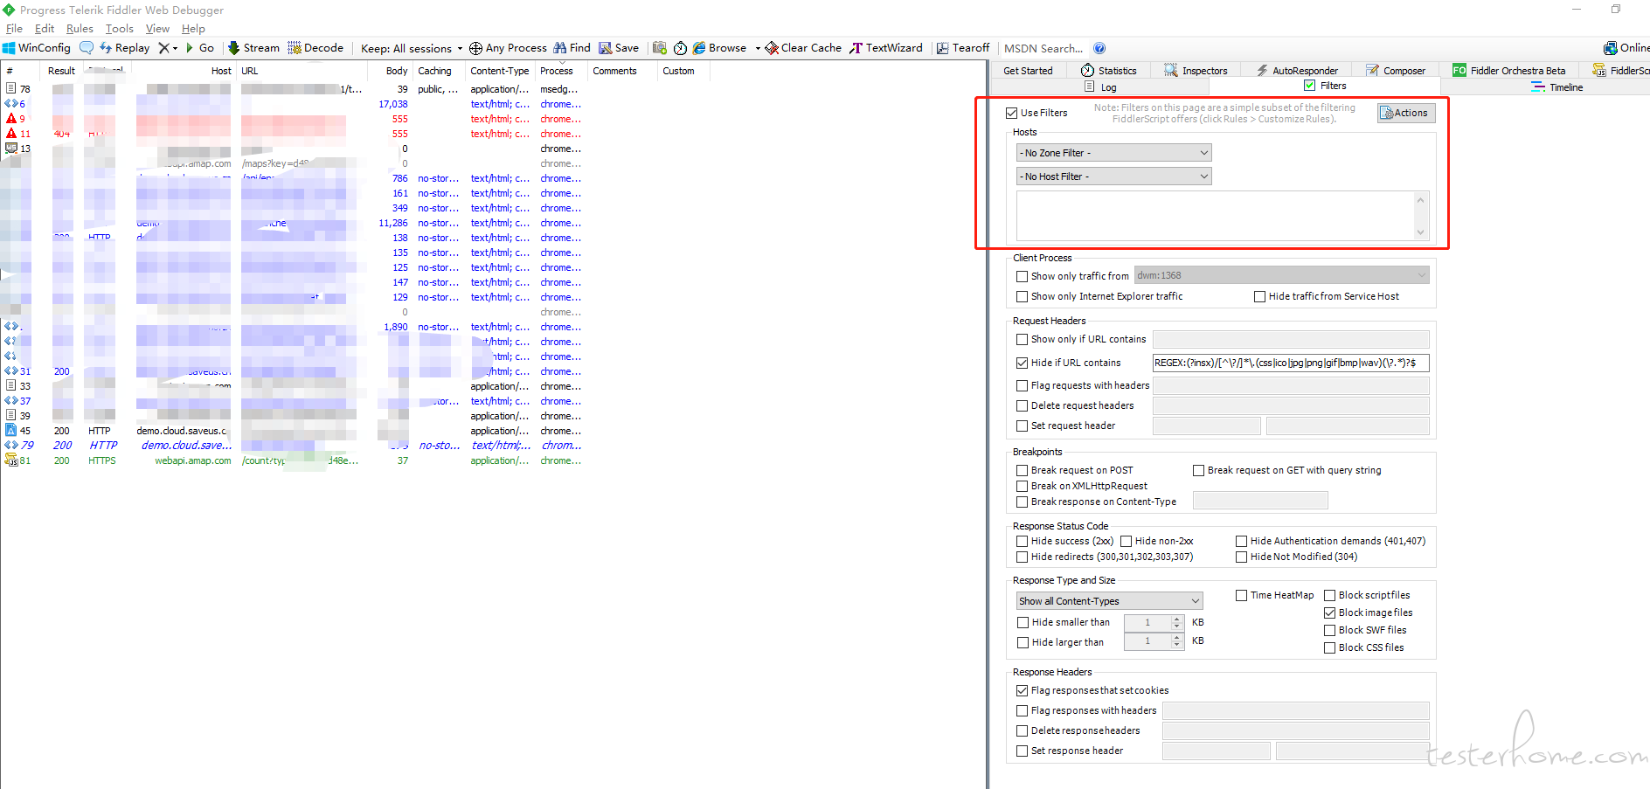The image size is (1650, 789).
Task: Open the No Host Filter dropdown
Action: [x=1113, y=176]
